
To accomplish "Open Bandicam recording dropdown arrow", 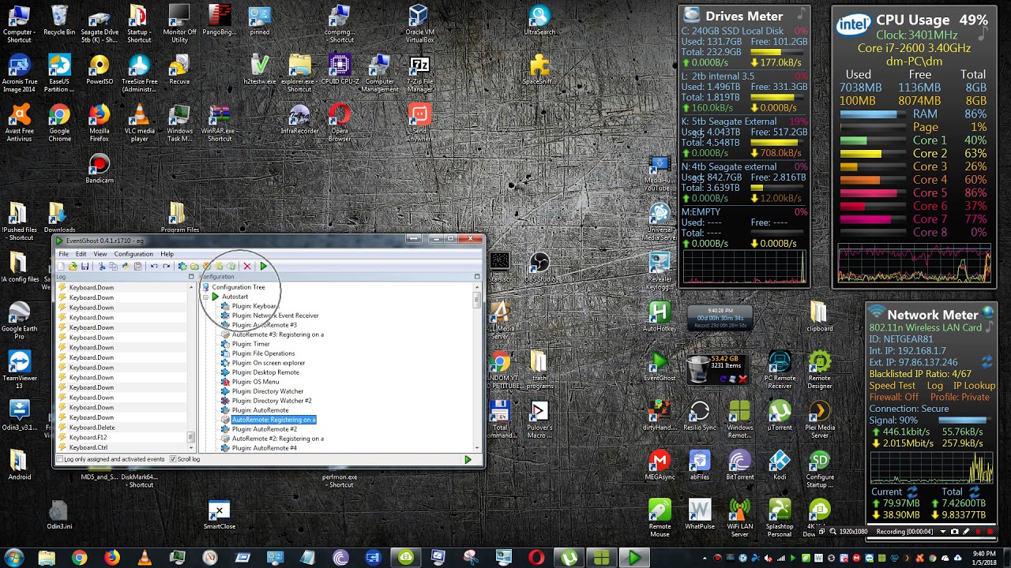I will tap(942, 532).
